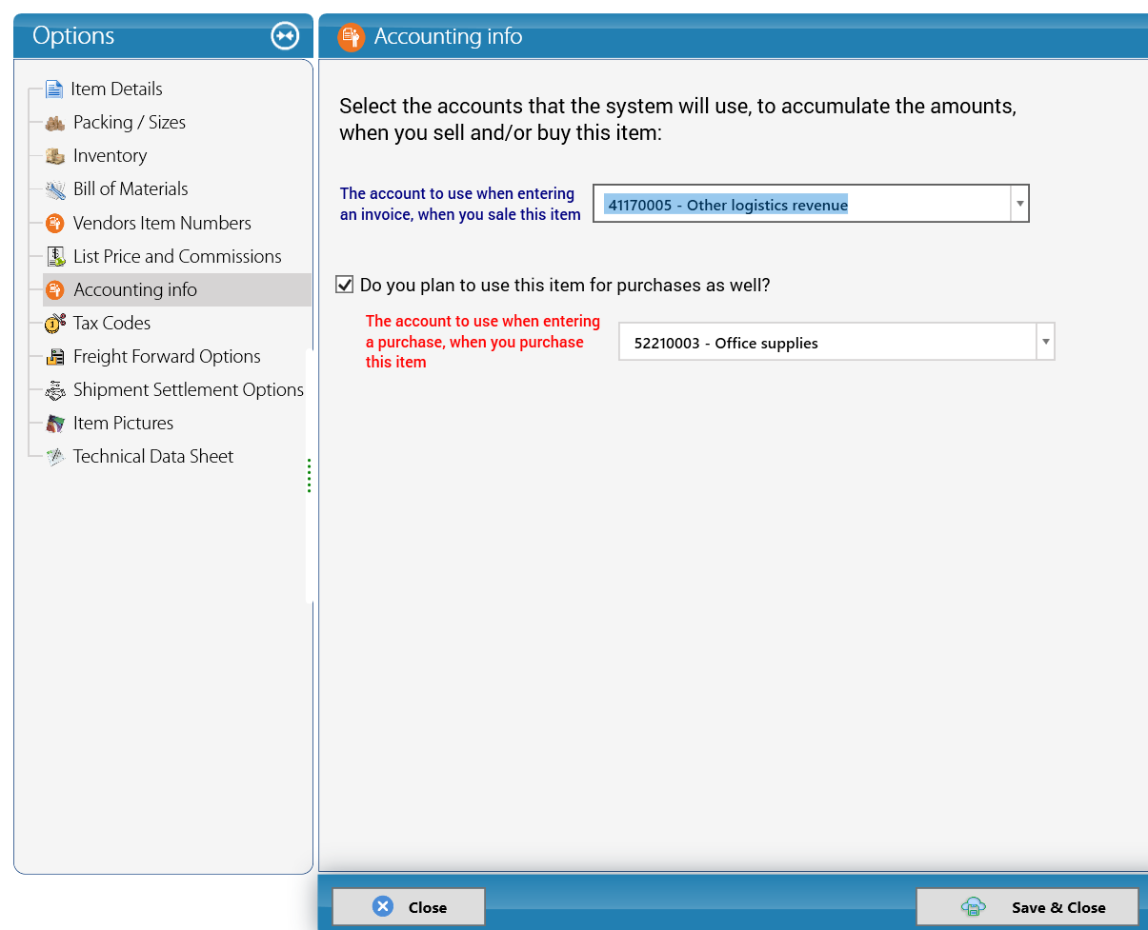The width and height of the screenshot is (1148, 930).
Task: Go to the Inventory section
Action: coord(110,156)
